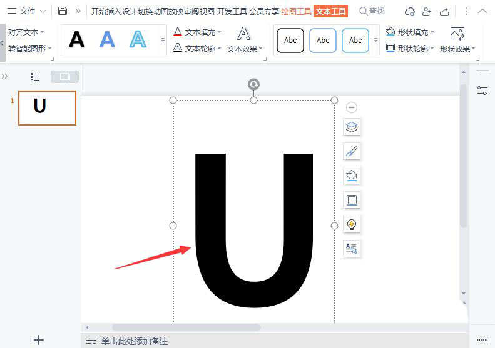Add a new slide with the plus button
Viewport: 495px width, 348px height.
click(x=39, y=340)
